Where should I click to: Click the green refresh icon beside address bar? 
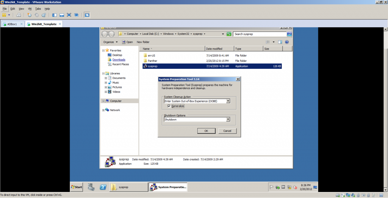pyautogui.click(x=229, y=34)
